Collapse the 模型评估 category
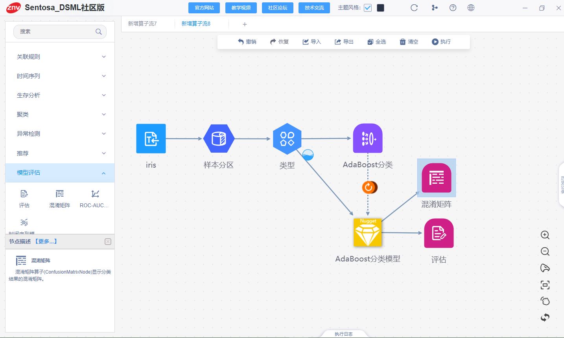Viewport: 564px width, 338px height. tap(60, 173)
